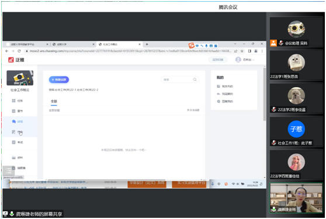Screen dimensions: 326x219
Task: Click the Sogou input method S logo
Action: [x=191, y=45]
